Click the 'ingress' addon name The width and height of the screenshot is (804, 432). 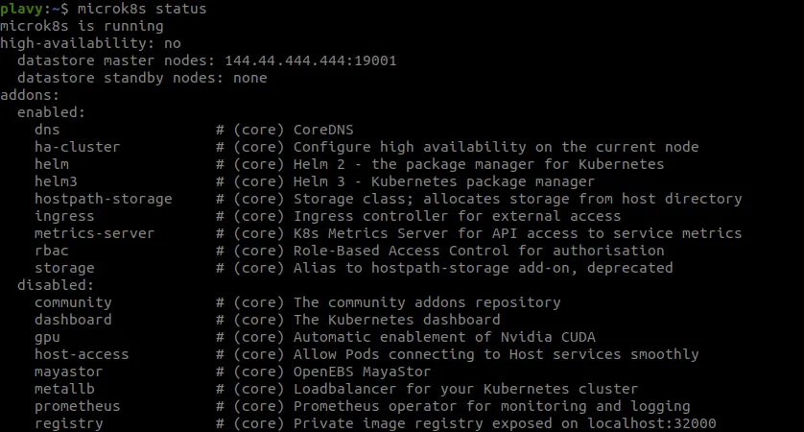(64, 216)
